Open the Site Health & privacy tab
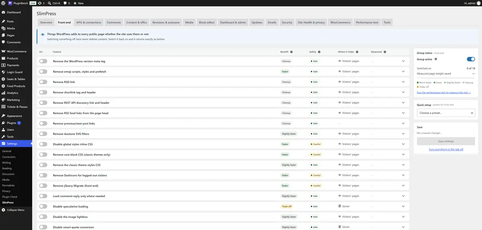The width and height of the screenshot is (482, 230). click(x=311, y=22)
